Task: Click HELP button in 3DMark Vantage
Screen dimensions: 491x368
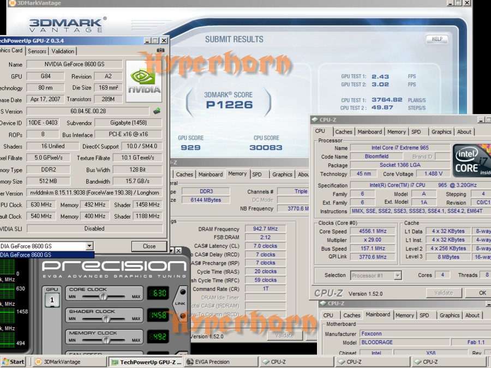Action: (437, 39)
